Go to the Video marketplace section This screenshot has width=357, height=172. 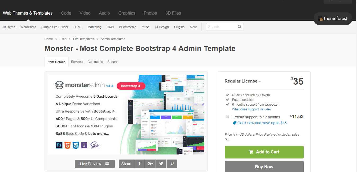coord(85,13)
